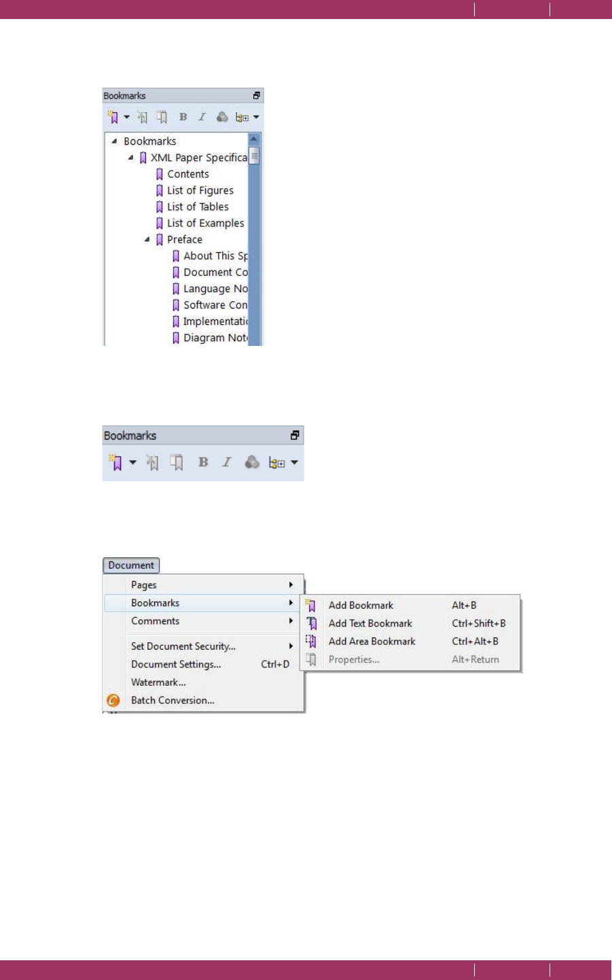Select the Software Con bookmark

(215, 305)
